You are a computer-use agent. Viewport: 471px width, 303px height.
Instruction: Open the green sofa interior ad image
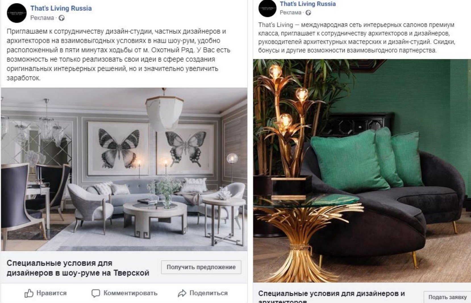tap(362, 171)
